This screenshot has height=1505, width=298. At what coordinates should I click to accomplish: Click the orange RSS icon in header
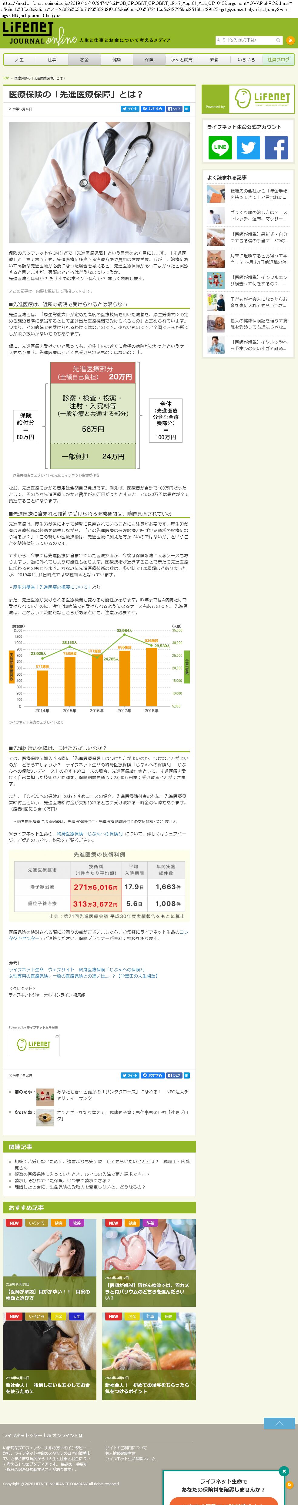click(x=290, y=40)
